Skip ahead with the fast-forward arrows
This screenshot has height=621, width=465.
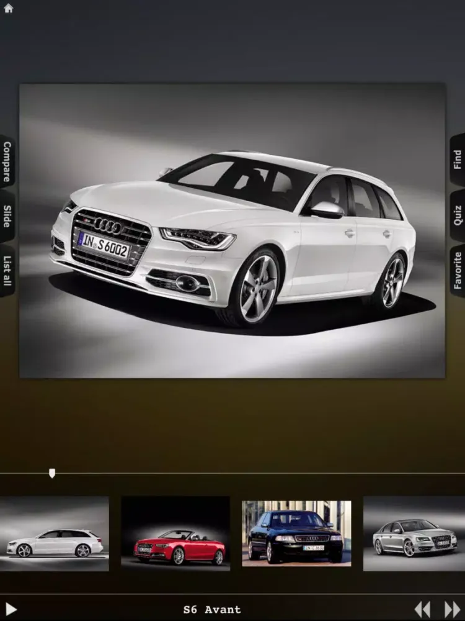453,610
